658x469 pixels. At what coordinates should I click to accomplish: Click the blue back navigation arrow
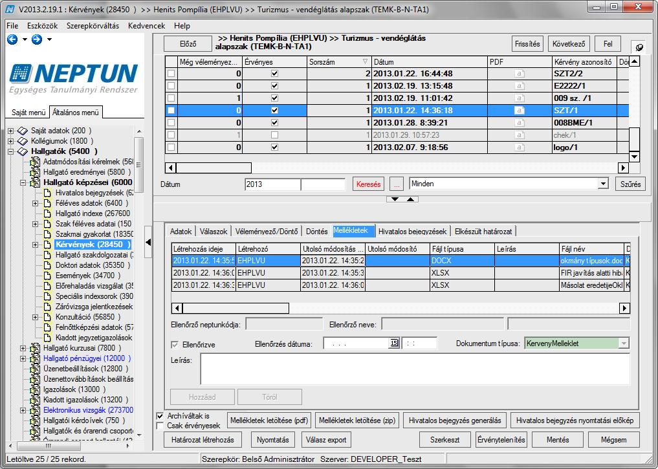tap(12, 39)
